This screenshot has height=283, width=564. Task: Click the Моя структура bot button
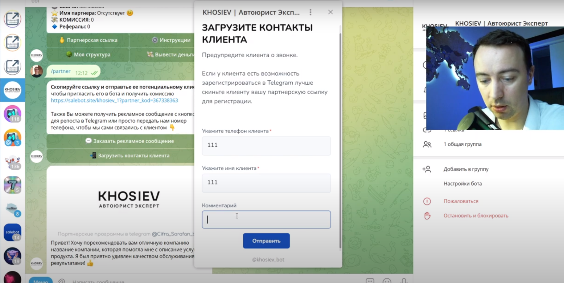tap(88, 55)
